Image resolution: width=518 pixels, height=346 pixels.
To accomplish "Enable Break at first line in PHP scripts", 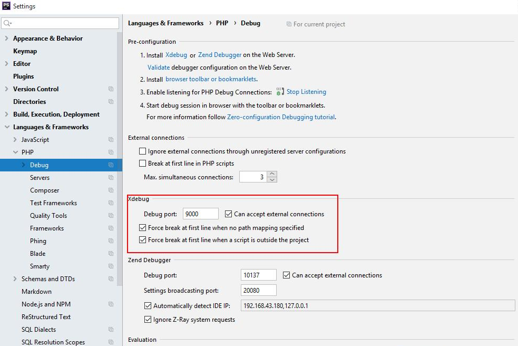I will 142,164.
